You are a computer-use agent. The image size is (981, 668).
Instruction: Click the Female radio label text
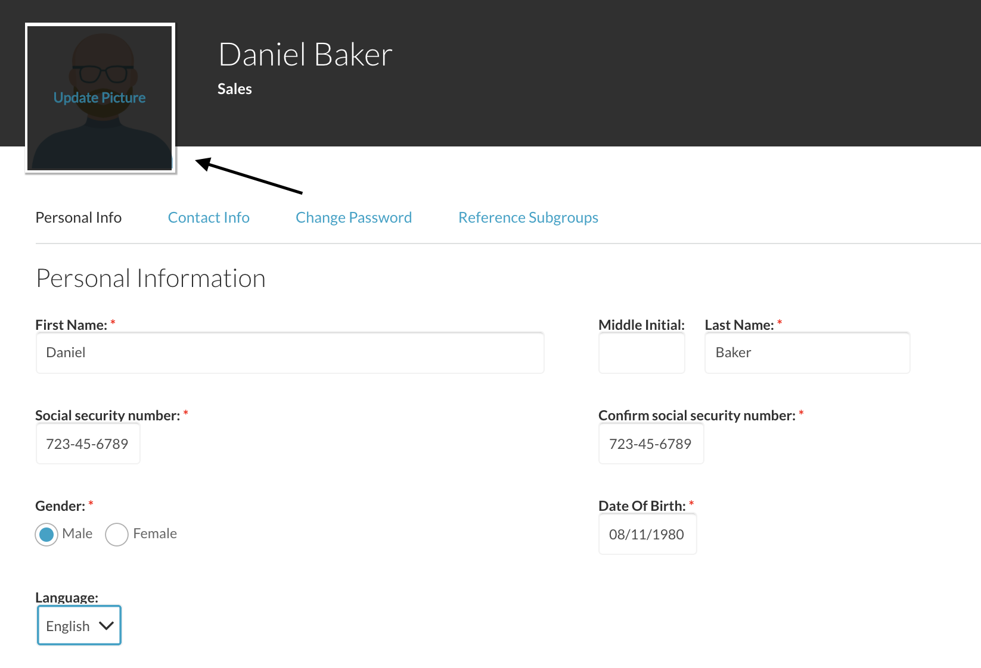[x=155, y=533]
